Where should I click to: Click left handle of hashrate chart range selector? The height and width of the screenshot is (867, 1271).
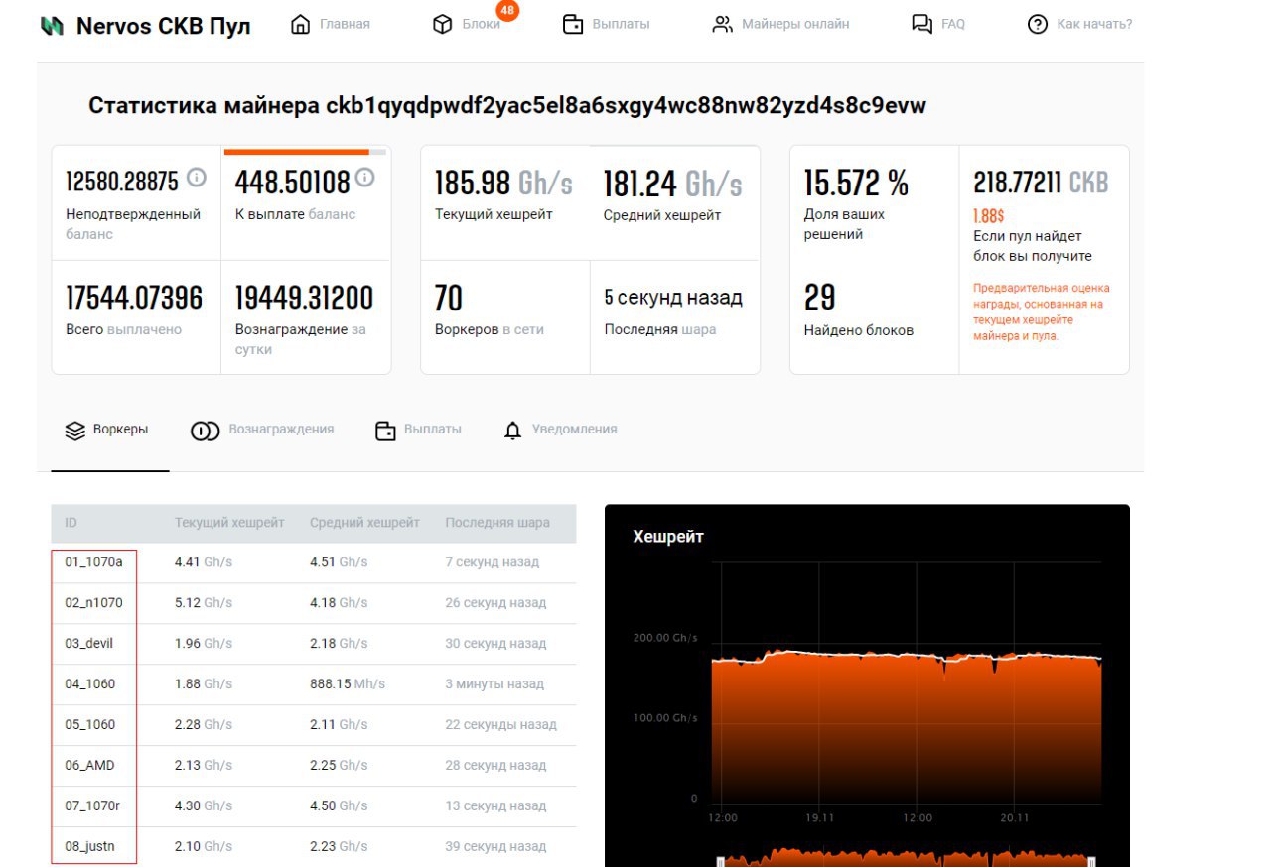coord(721,861)
